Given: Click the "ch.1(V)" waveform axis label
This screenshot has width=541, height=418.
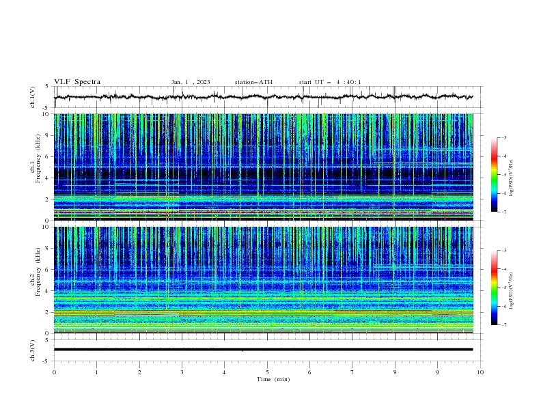Looking at the screenshot, I should pos(33,97).
